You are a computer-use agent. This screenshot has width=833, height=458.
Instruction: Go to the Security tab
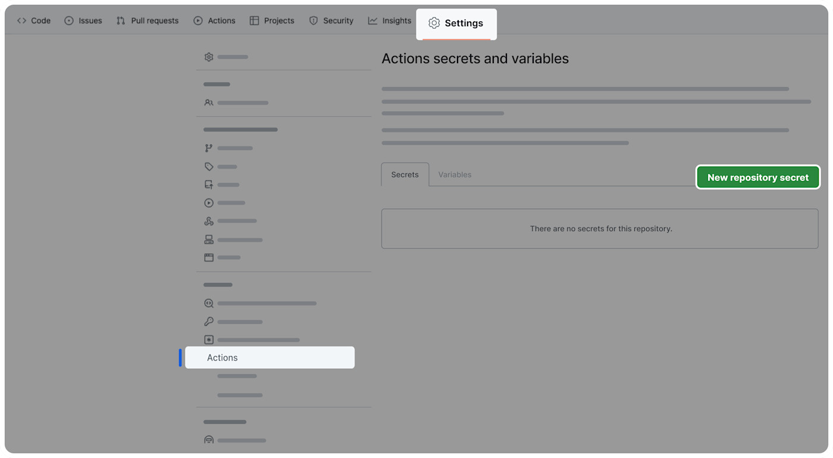pos(331,20)
